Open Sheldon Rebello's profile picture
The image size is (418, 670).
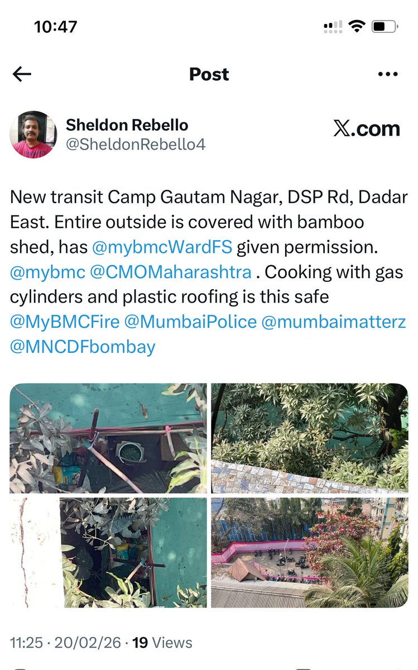(x=33, y=134)
